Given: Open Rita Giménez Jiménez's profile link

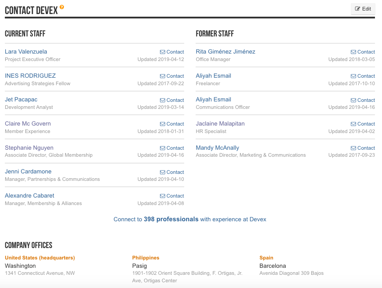Looking at the screenshot, I should pos(226,51).
